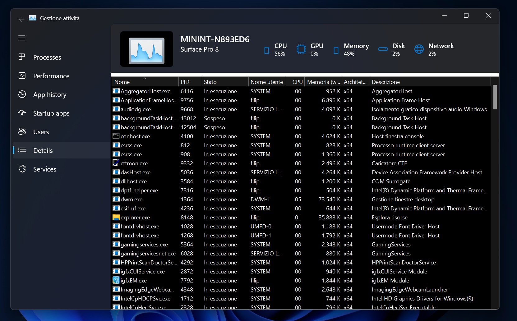Switch to the Performance tab label

point(51,76)
